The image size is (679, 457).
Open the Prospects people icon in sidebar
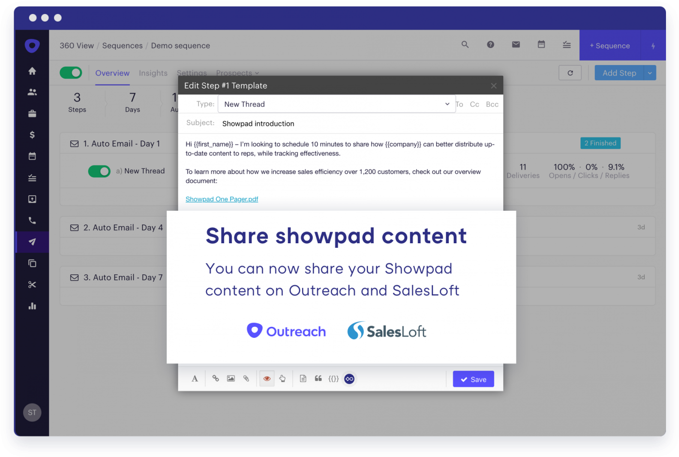32,92
